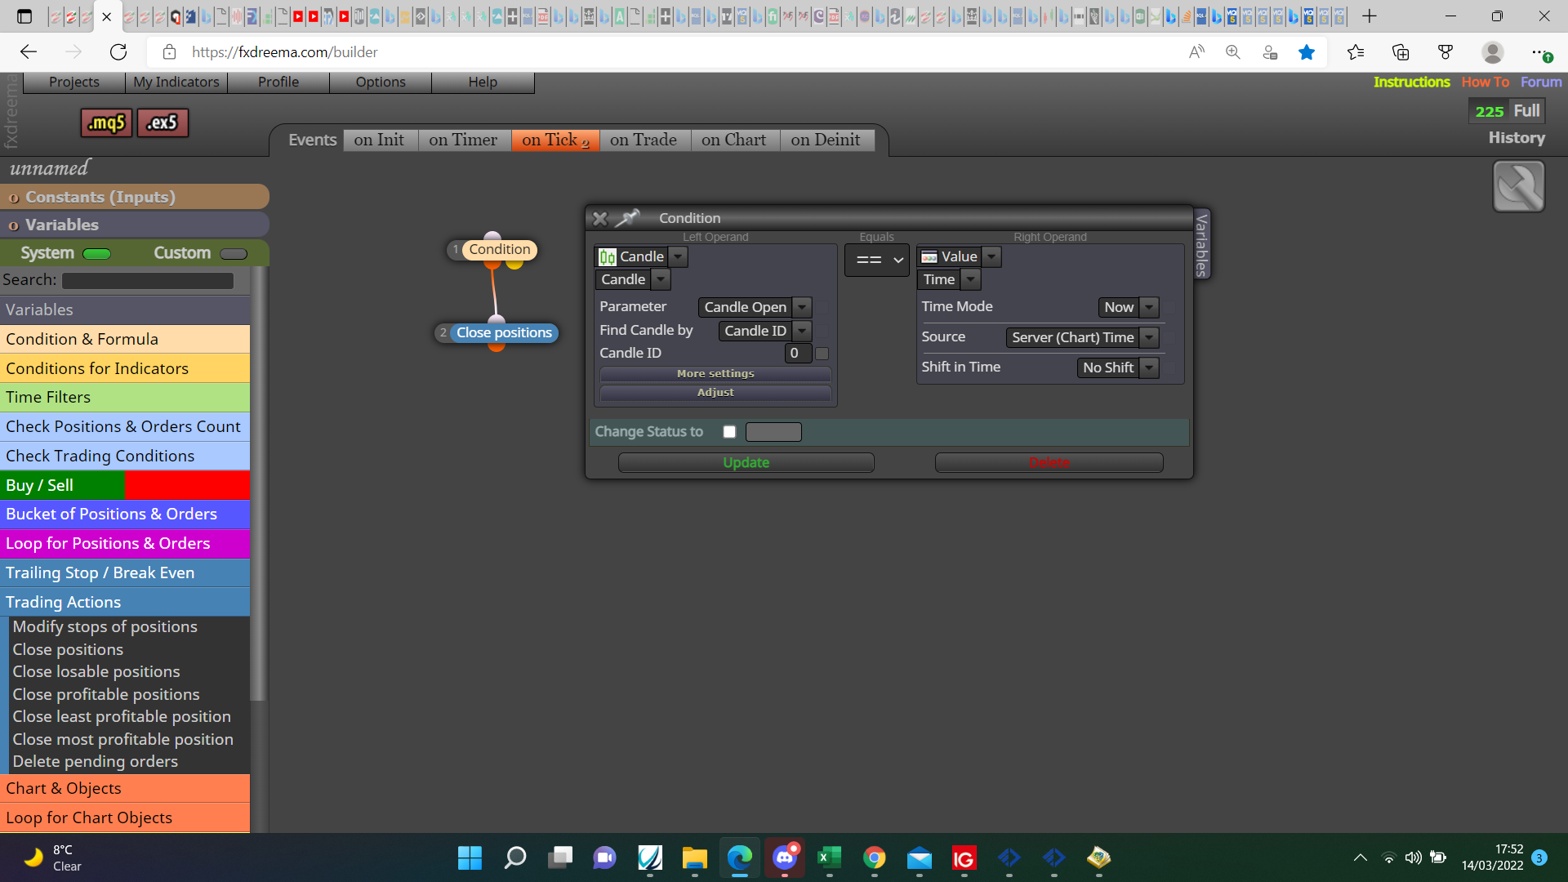The image size is (1568, 882).
Task: Pin the Condition dialog
Action: point(627,218)
